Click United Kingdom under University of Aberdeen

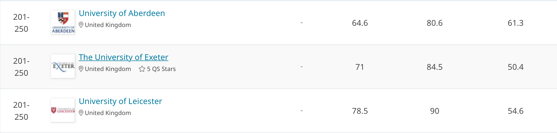point(108,25)
